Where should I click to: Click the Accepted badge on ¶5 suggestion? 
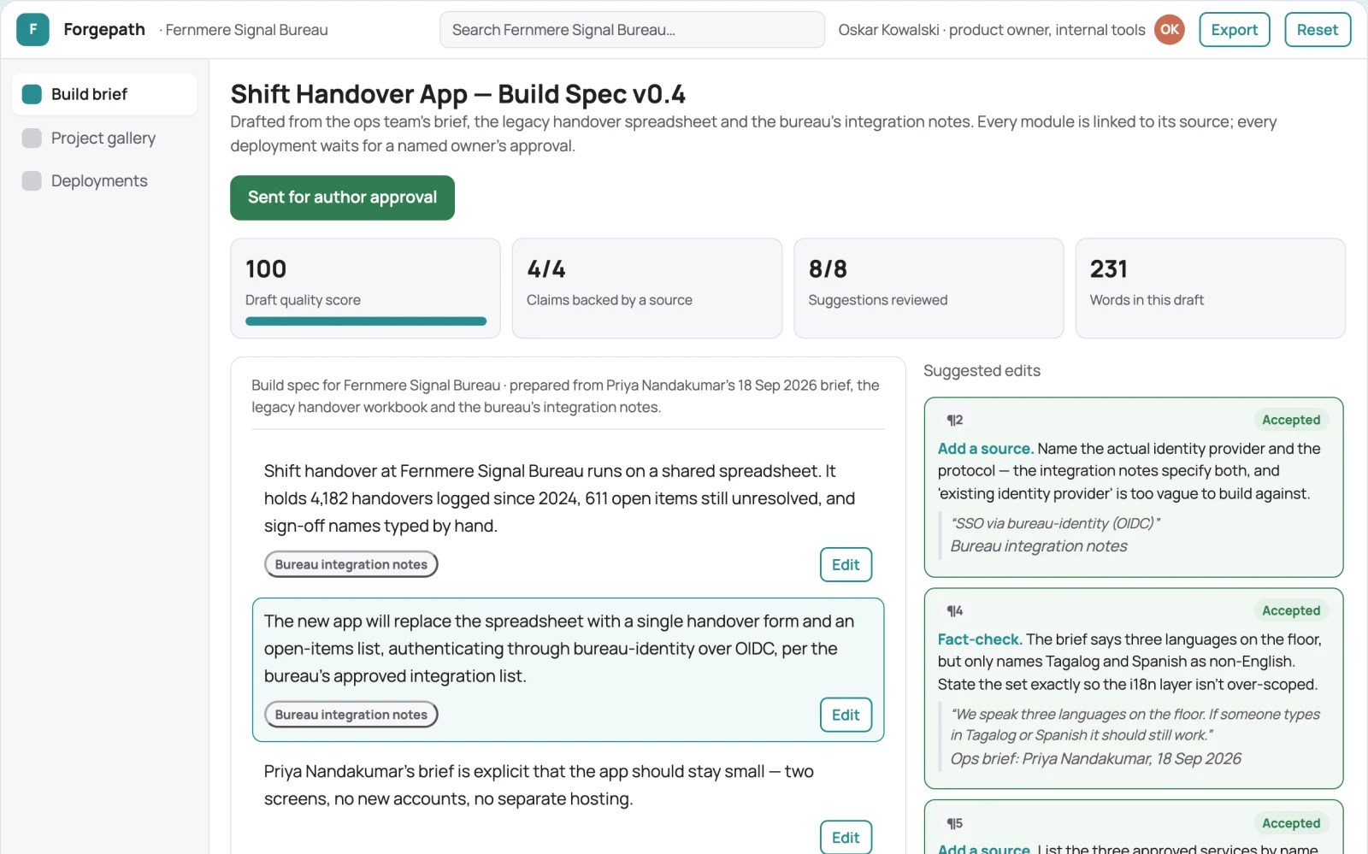tap(1291, 823)
